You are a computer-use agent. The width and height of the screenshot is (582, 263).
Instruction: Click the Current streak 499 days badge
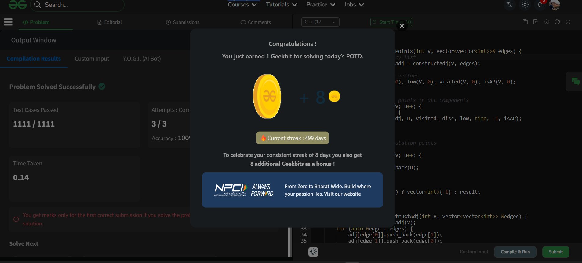coord(293,138)
